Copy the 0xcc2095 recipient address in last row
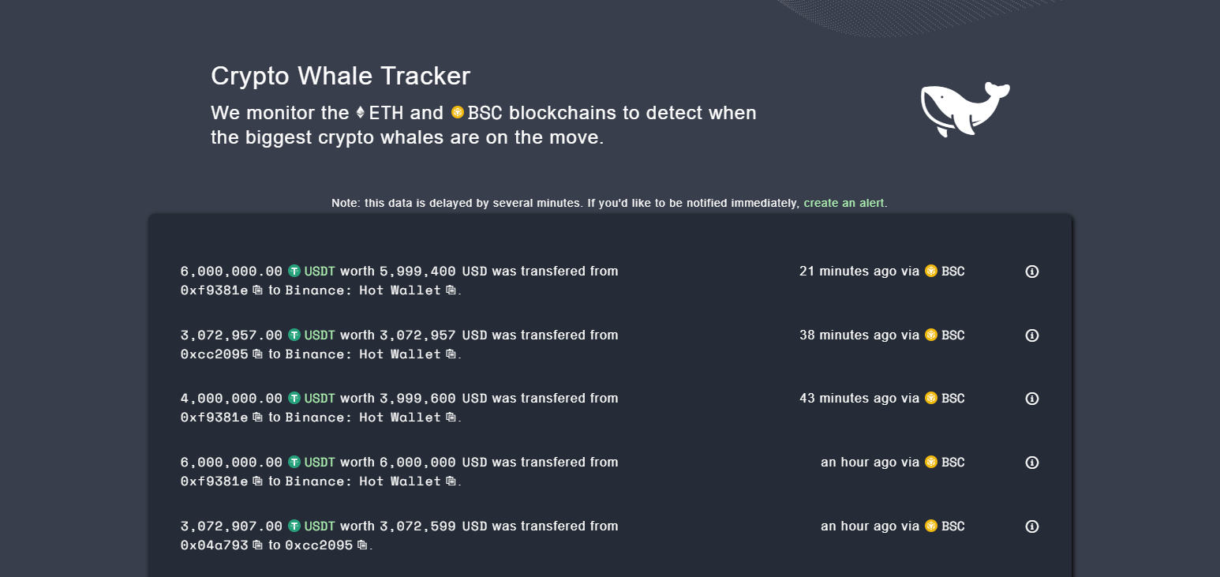This screenshot has width=1220, height=577. coord(362,545)
